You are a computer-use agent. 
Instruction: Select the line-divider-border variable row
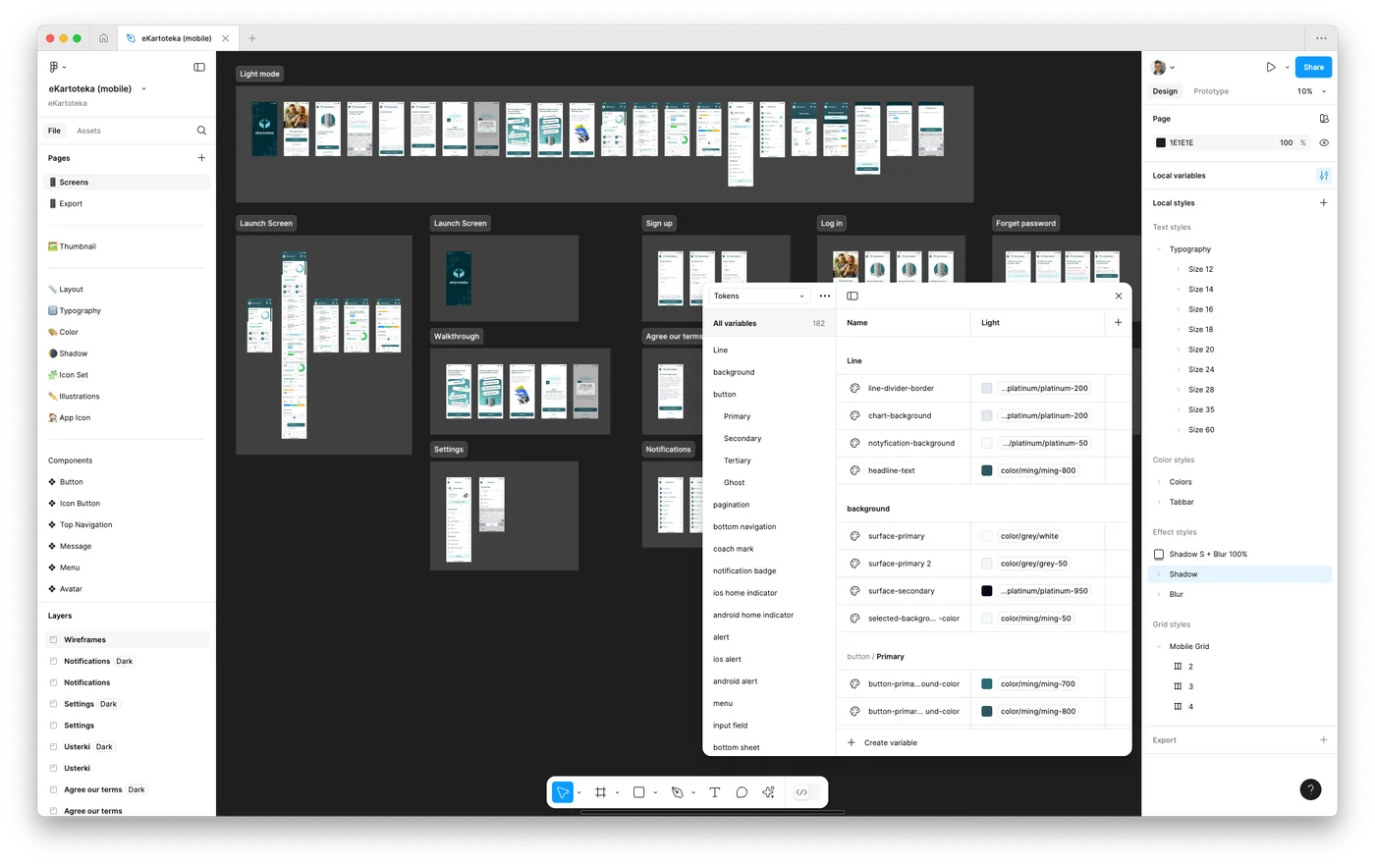[x=983, y=388]
